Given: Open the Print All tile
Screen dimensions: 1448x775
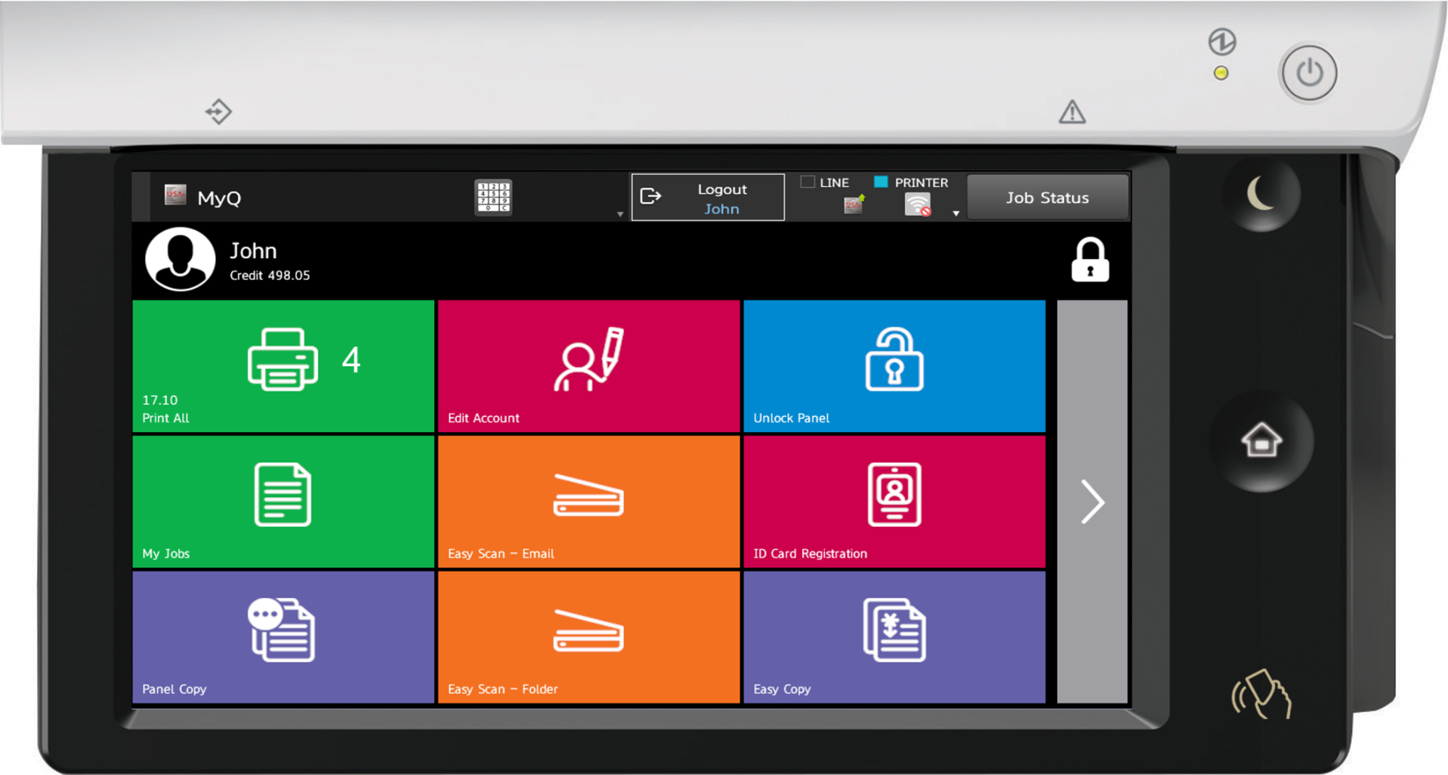Looking at the screenshot, I should pyautogui.click(x=283, y=366).
